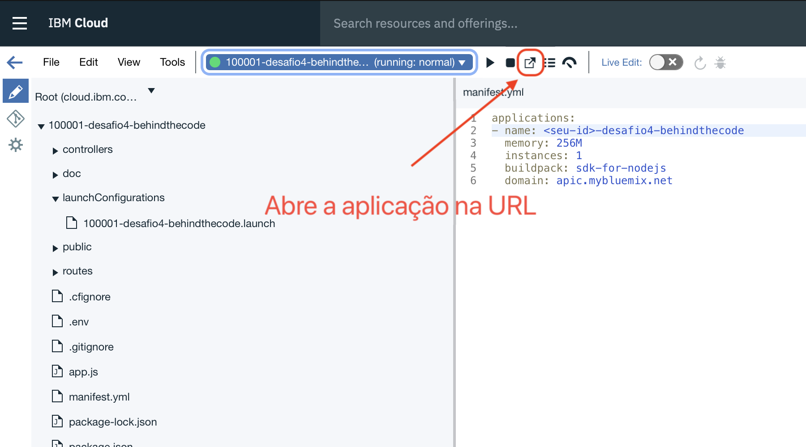This screenshot has height=447, width=806.
Task: Expand the doc folder
Action: [x=55, y=175]
